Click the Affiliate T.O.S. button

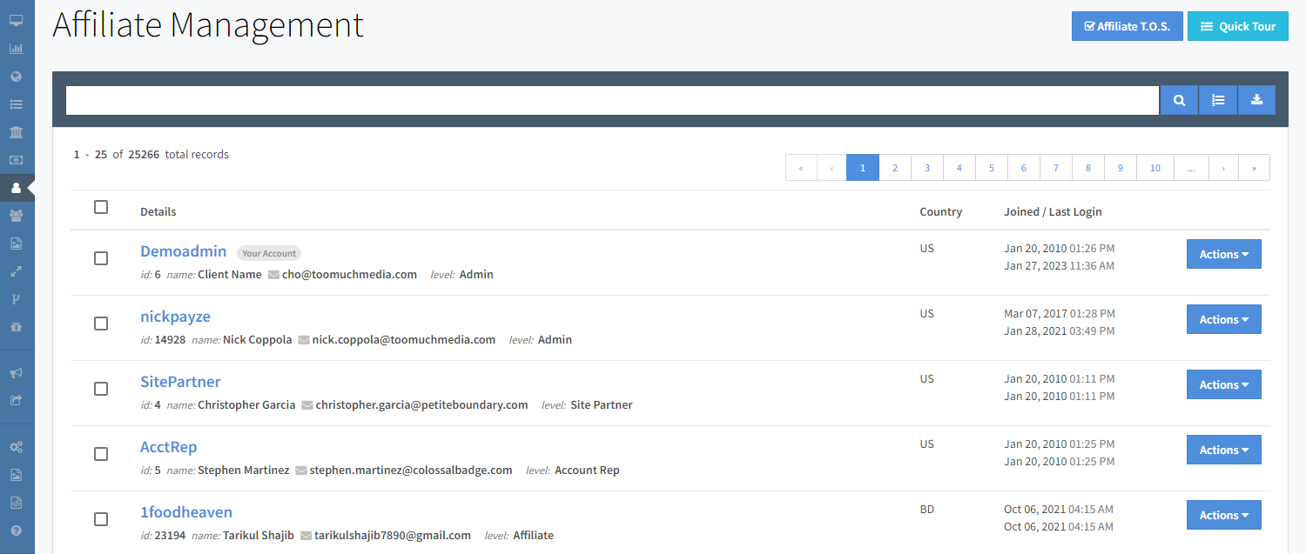tap(1127, 26)
